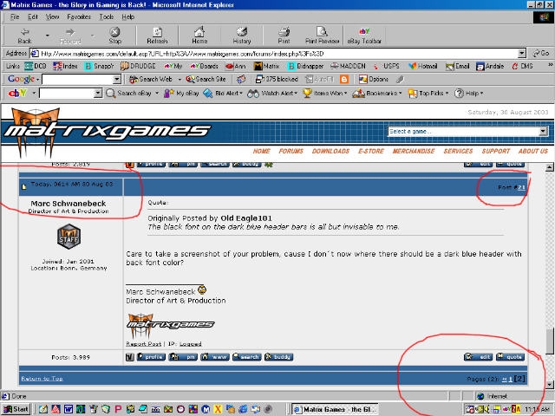The image size is (555, 416).
Task: Click the edit button at bottom of Marc's post
Action: [478, 357]
